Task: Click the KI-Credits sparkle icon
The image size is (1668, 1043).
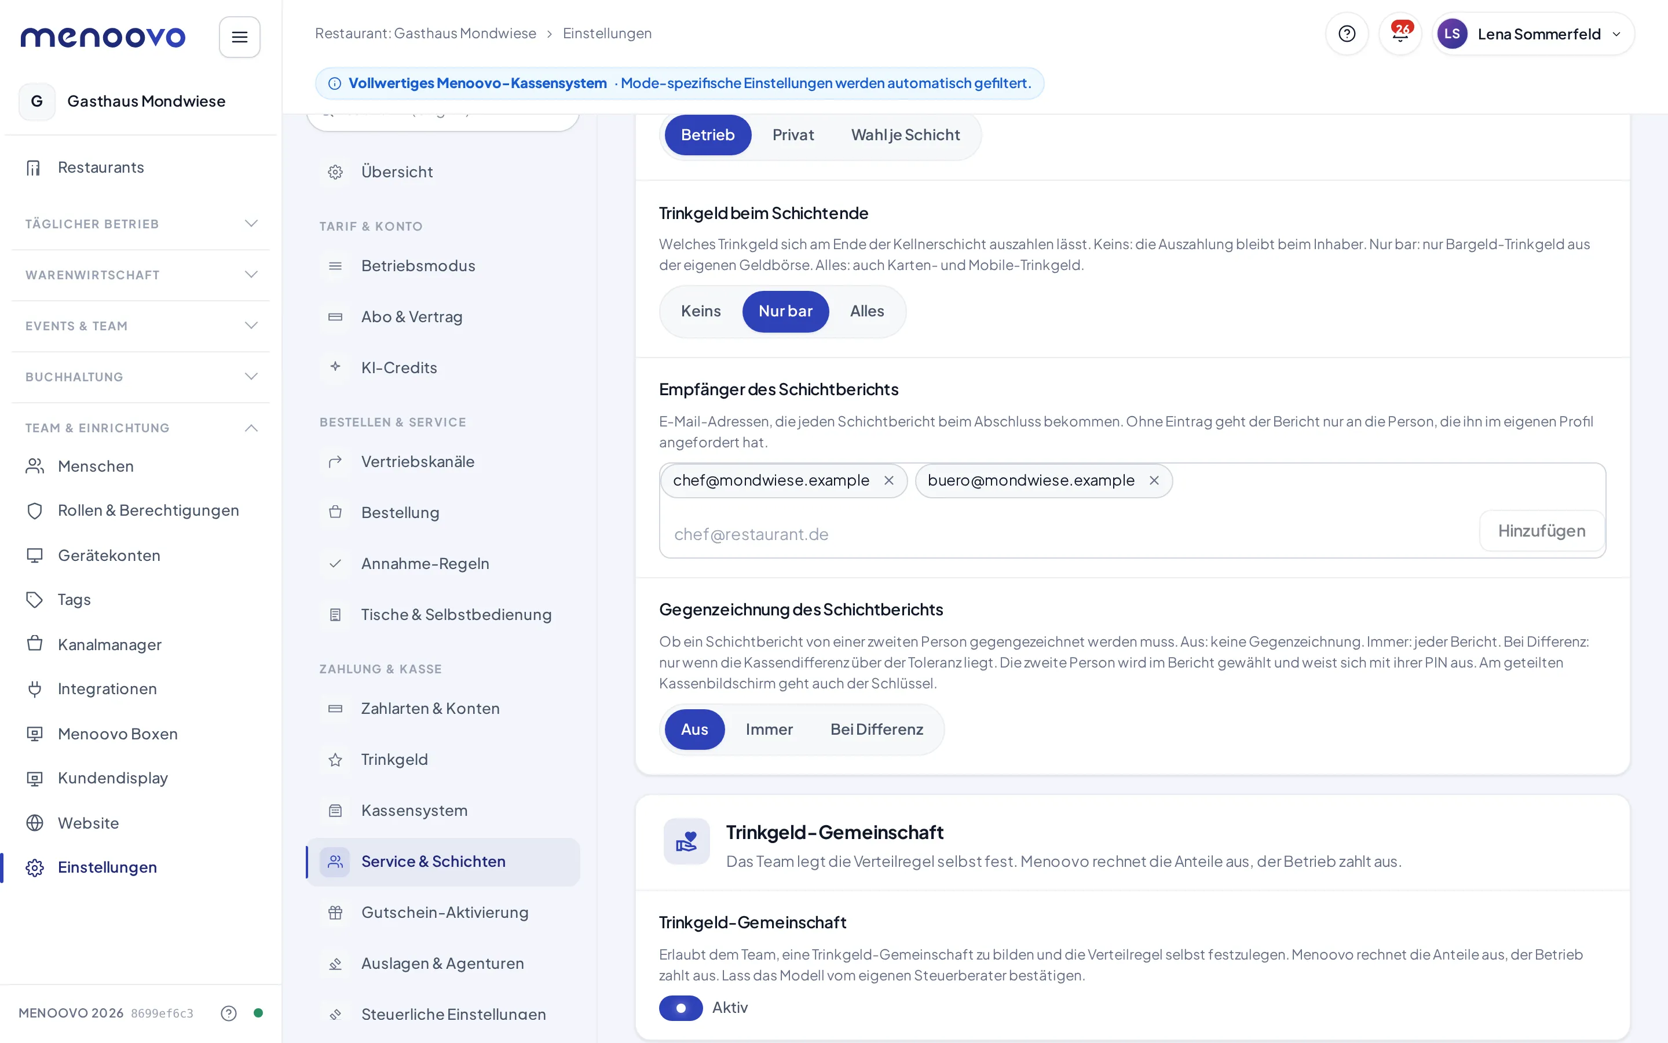Action: [x=335, y=368]
